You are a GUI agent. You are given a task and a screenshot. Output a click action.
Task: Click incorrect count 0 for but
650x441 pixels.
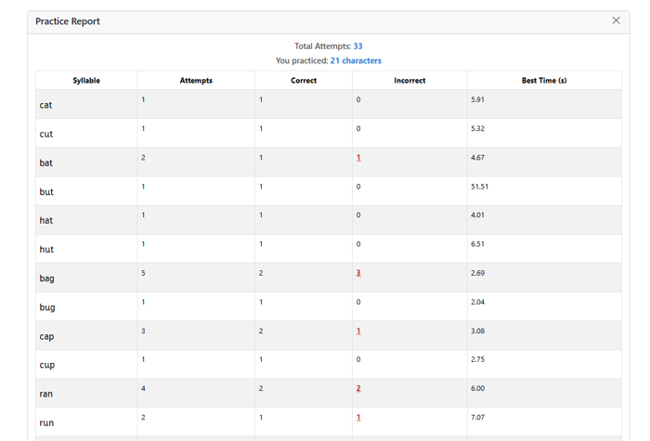(358, 187)
